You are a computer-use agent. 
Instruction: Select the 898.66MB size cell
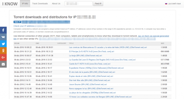coord(165,52)
